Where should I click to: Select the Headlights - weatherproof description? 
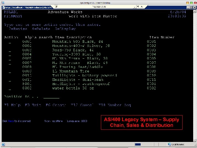(x=81, y=84)
